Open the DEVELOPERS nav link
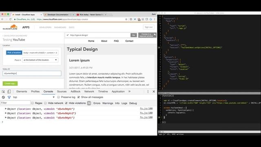The image size is (261, 147). click(x=45, y=27)
